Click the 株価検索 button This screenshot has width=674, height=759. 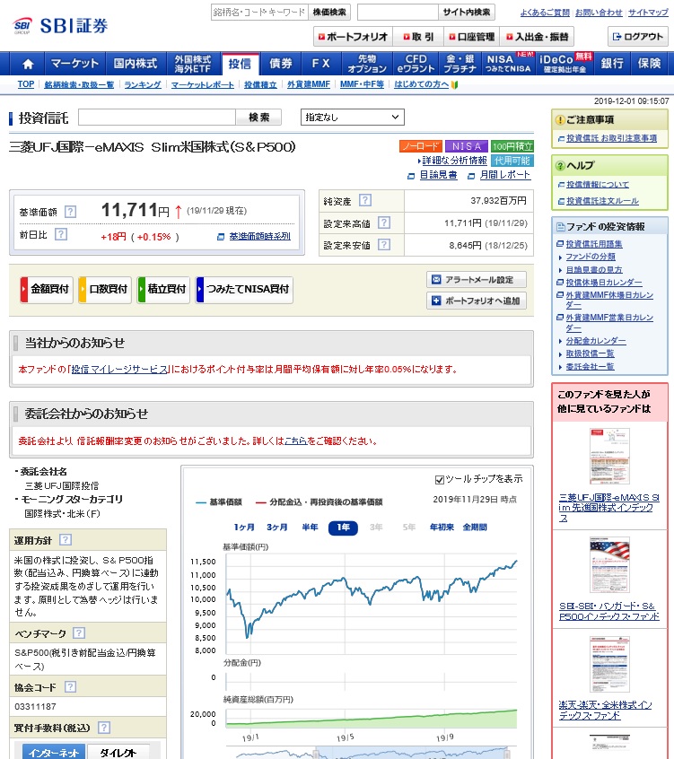329,12
